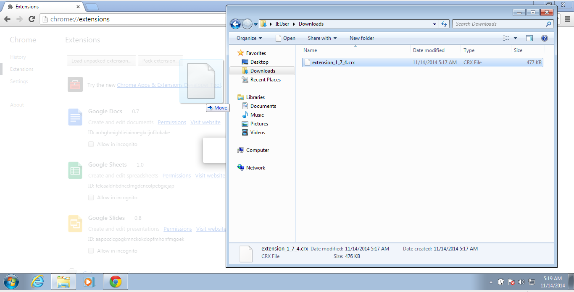The image size is (574, 292).
Task: Select the extension_1_7_4.crx file row
Action: [423, 63]
